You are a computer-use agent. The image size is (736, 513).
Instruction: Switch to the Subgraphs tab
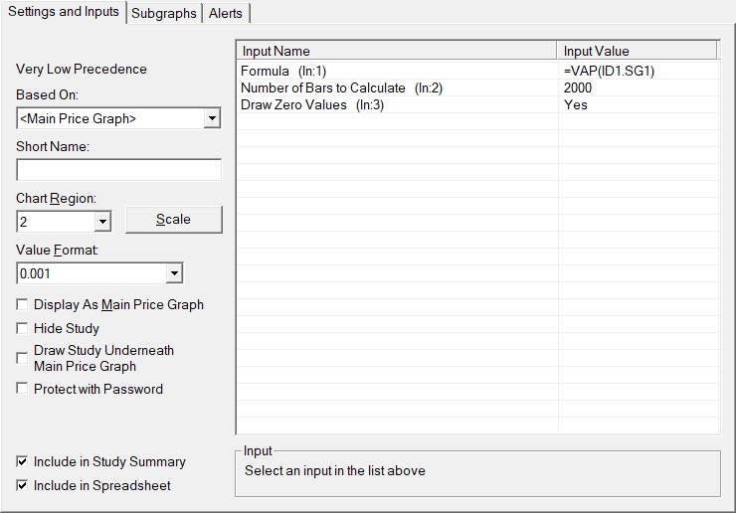coord(164,13)
